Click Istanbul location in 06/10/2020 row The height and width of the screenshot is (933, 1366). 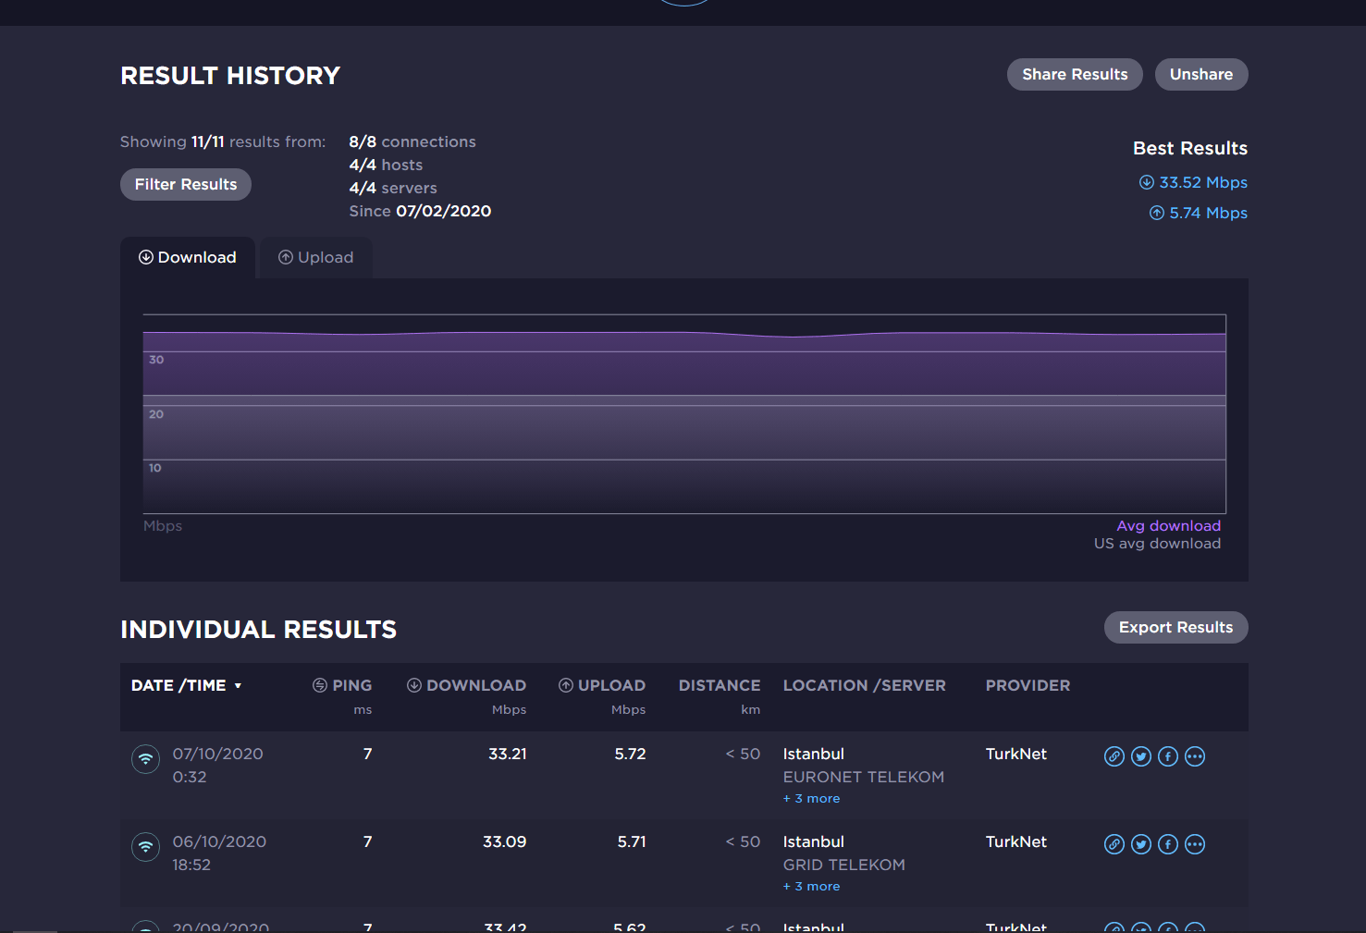[814, 841]
